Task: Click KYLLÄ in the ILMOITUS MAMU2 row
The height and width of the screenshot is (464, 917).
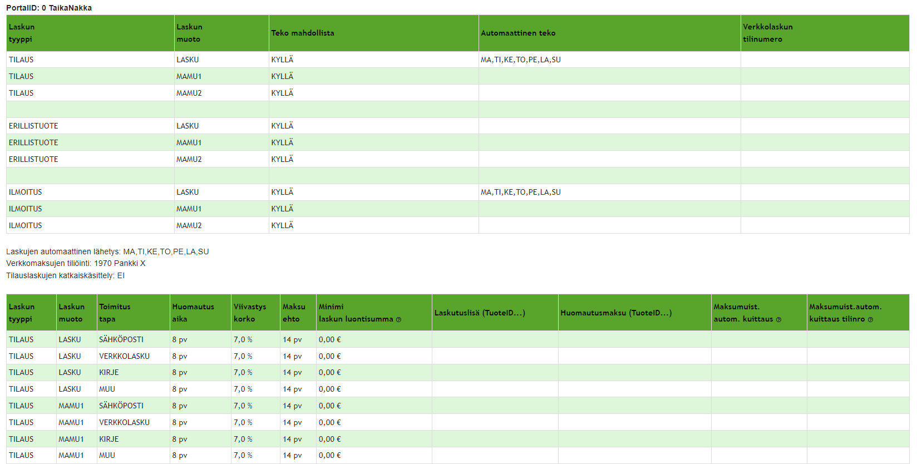Action: [282, 225]
